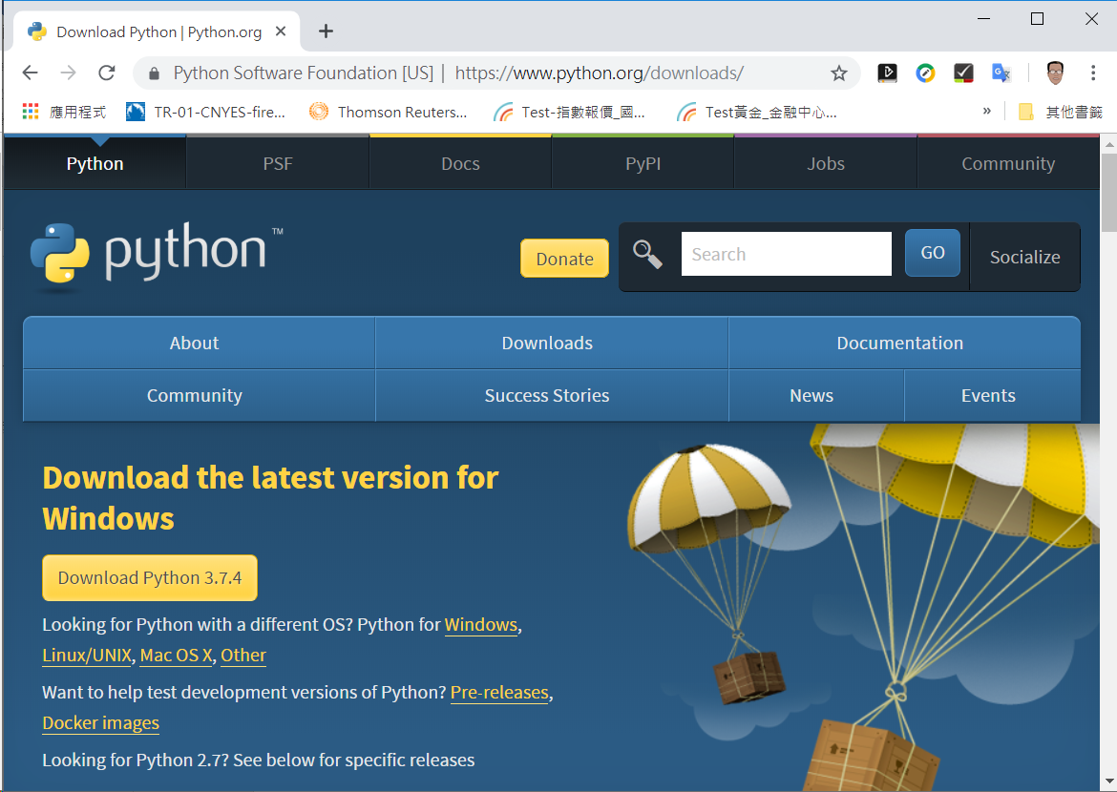Open the play-button extension icon
Viewport: 1117px width, 792px height.
(x=888, y=73)
